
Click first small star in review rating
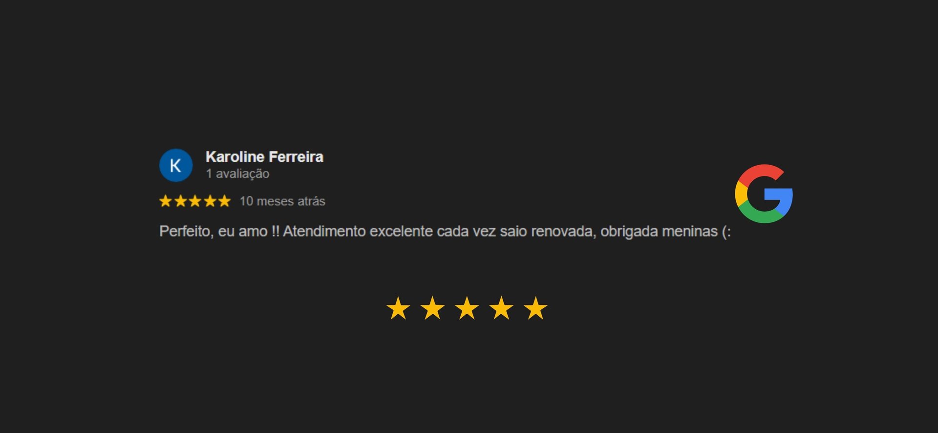(166, 201)
